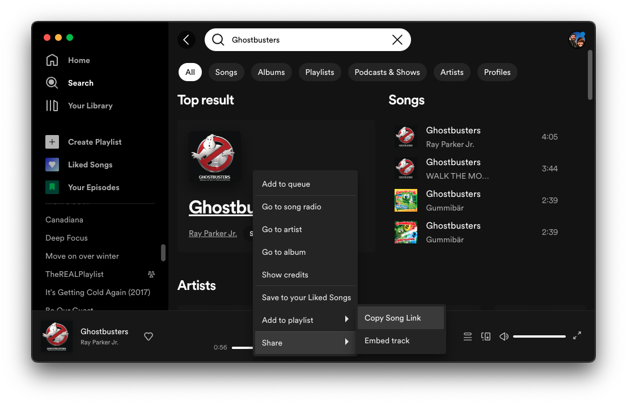Screen dimensions: 627x404
Task: Click inside the Ghostbusters search field
Action: pyautogui.click(x=308, y=40)
